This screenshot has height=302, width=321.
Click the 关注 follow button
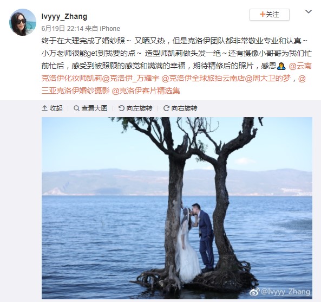click(270, 15)
